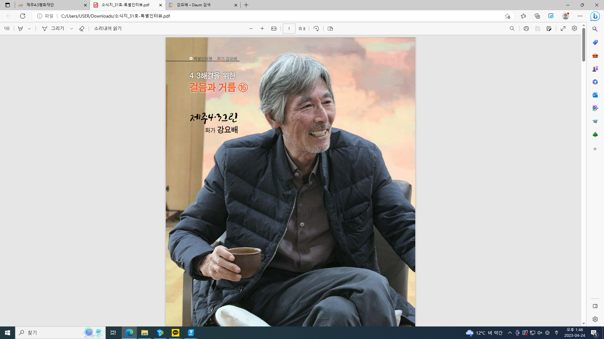Expand the highlighter color options dropdown
This screenshot has height=339, width=604.
click(x=29, y=29)
